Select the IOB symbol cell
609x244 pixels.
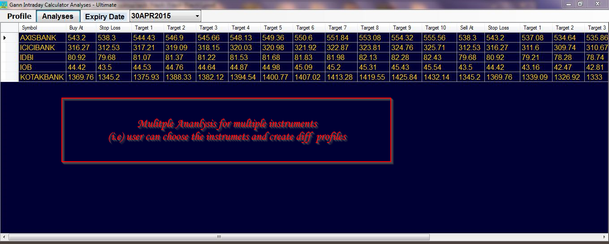[x=42, y=67]
